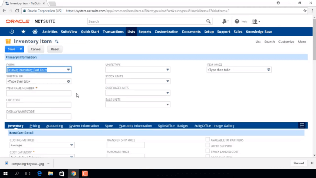The width and height of the screenshot is (316, 178).
Task: Enable the Available to Partners checkbox
Action: pos(208,139)
